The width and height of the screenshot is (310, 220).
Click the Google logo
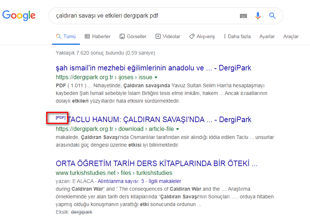pyautogui.click(x=19, y=16)
